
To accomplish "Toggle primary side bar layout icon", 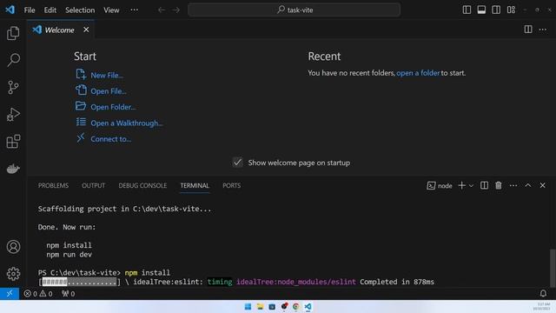I will (467, 10).
